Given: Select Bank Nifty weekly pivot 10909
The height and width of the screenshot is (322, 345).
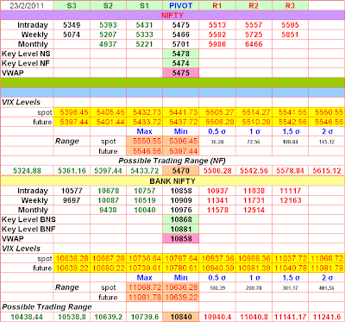Looking at the screenshot, I should pos(181,200).
